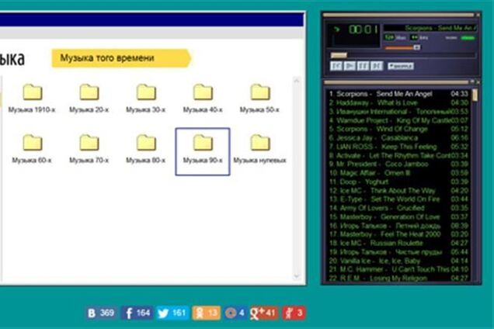Select track Masterboy - Feel The Heat 2000
The height and width of the screenshot is (329, 494).
(398, 234)
